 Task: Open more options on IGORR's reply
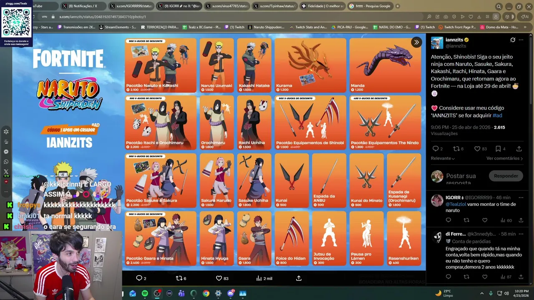click(x=521, y=197)
